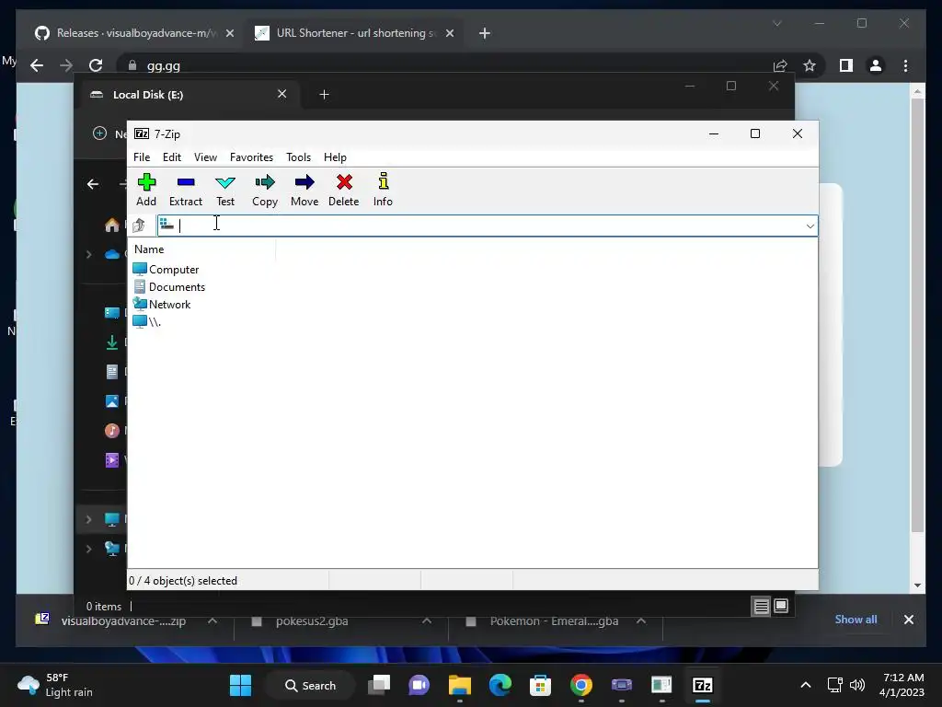Click the Info toolbar button
The image size is (942, 707).
(383, 190)
